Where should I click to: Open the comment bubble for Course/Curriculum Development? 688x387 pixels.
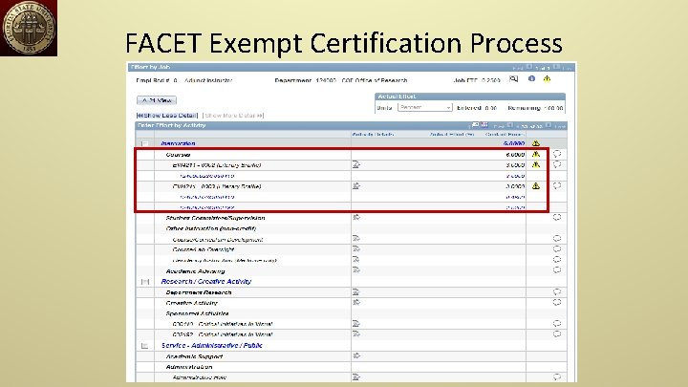tap(557, 238)
